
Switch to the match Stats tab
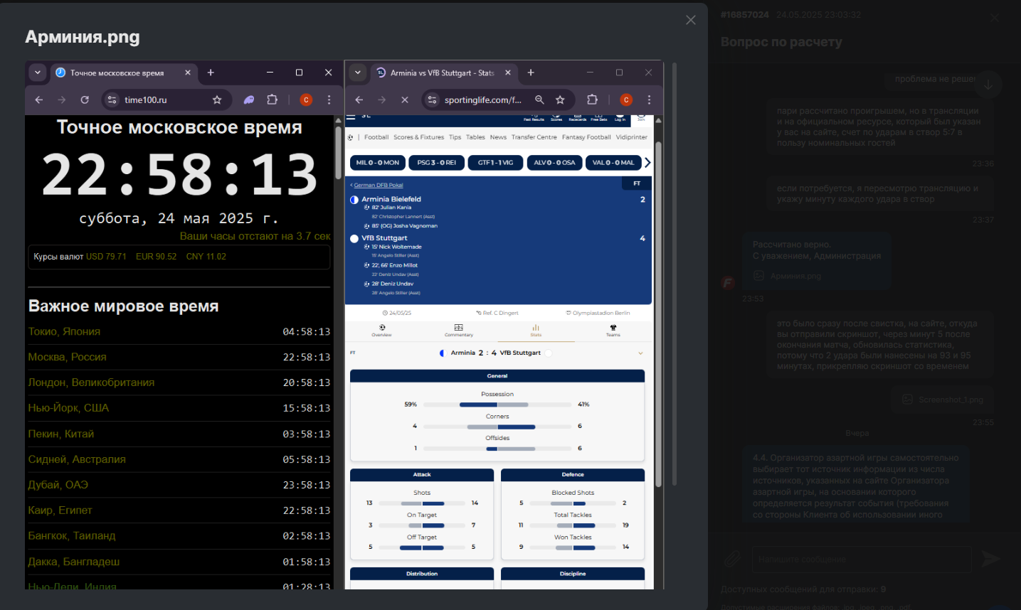(x=536, y=331)
